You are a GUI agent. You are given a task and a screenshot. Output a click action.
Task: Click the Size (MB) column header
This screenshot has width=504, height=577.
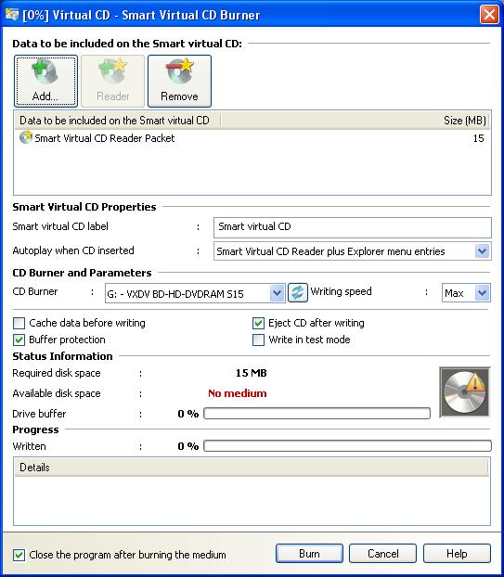click(x=465, y=121)
